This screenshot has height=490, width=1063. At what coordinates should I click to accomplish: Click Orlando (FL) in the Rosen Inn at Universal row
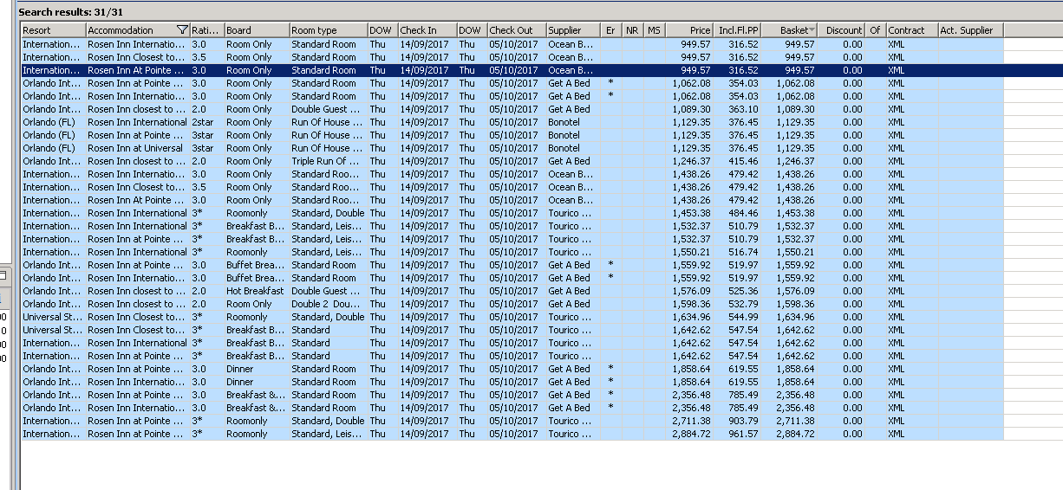pyautogui.click(x=49, y=148)
